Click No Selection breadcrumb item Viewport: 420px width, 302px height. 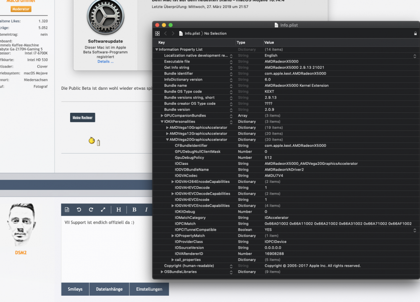point(215,34)
